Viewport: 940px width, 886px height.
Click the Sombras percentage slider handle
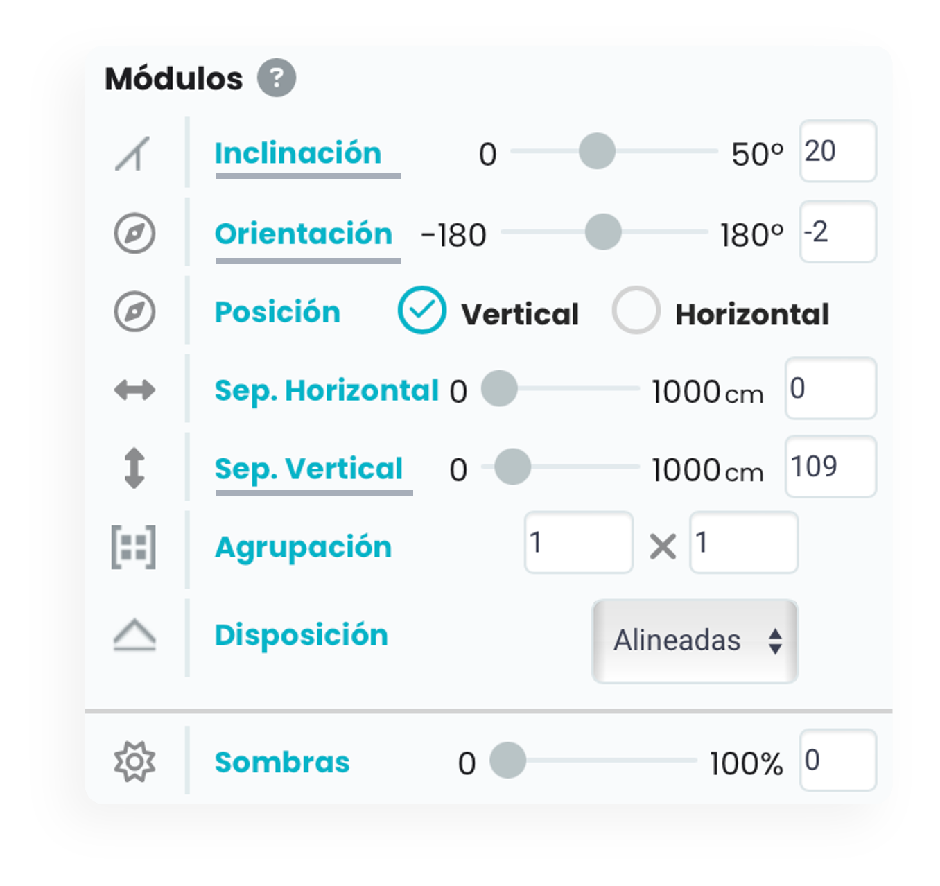click(x=508, y=760)
